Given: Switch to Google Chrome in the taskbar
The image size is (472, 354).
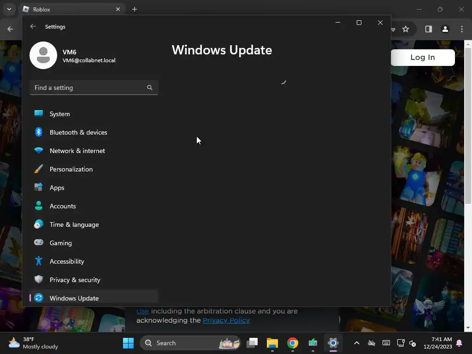Looking at the screenshot, I should (x=293, y=343).
